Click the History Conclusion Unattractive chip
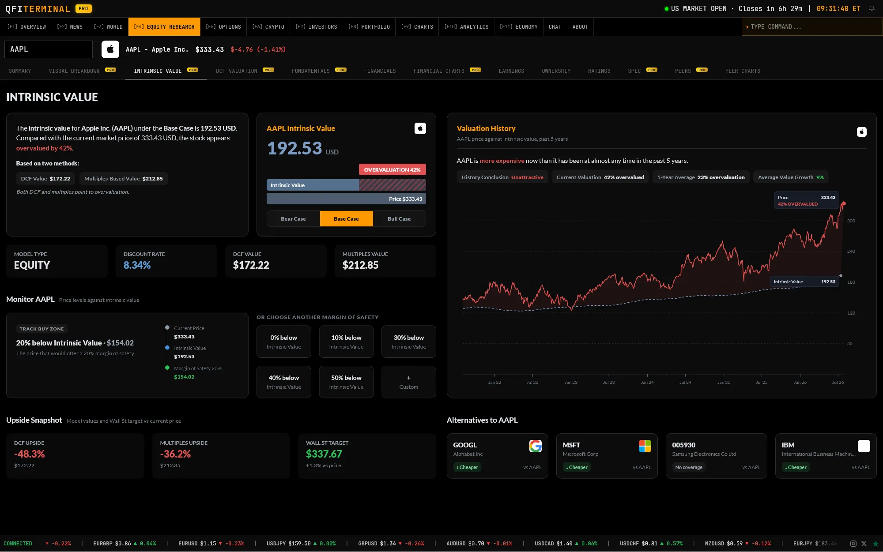Viewport: 883px width, 552px height. 502,177
